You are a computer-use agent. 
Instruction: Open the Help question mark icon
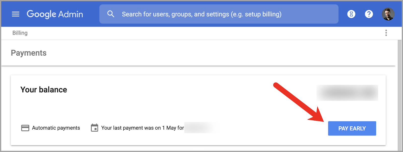point(369,14)
